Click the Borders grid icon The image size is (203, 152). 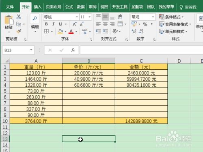(46, 31)
